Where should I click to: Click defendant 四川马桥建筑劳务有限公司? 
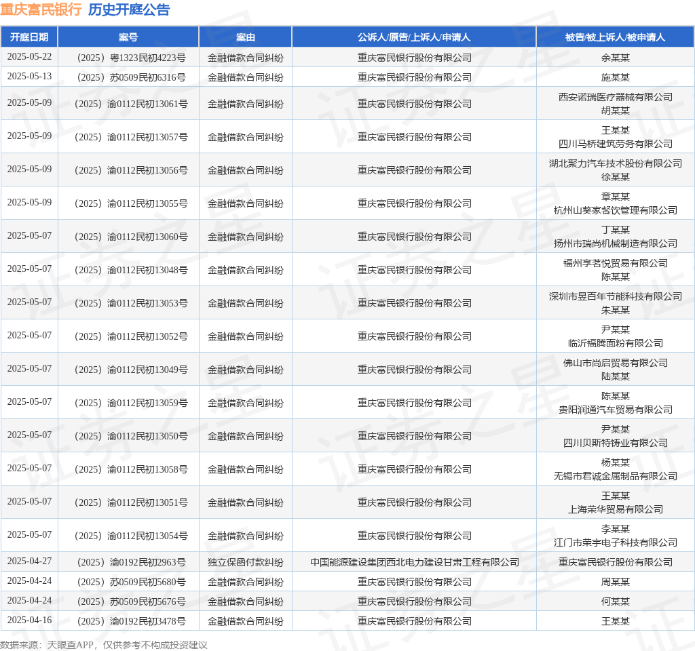click(x=615, y=144)
